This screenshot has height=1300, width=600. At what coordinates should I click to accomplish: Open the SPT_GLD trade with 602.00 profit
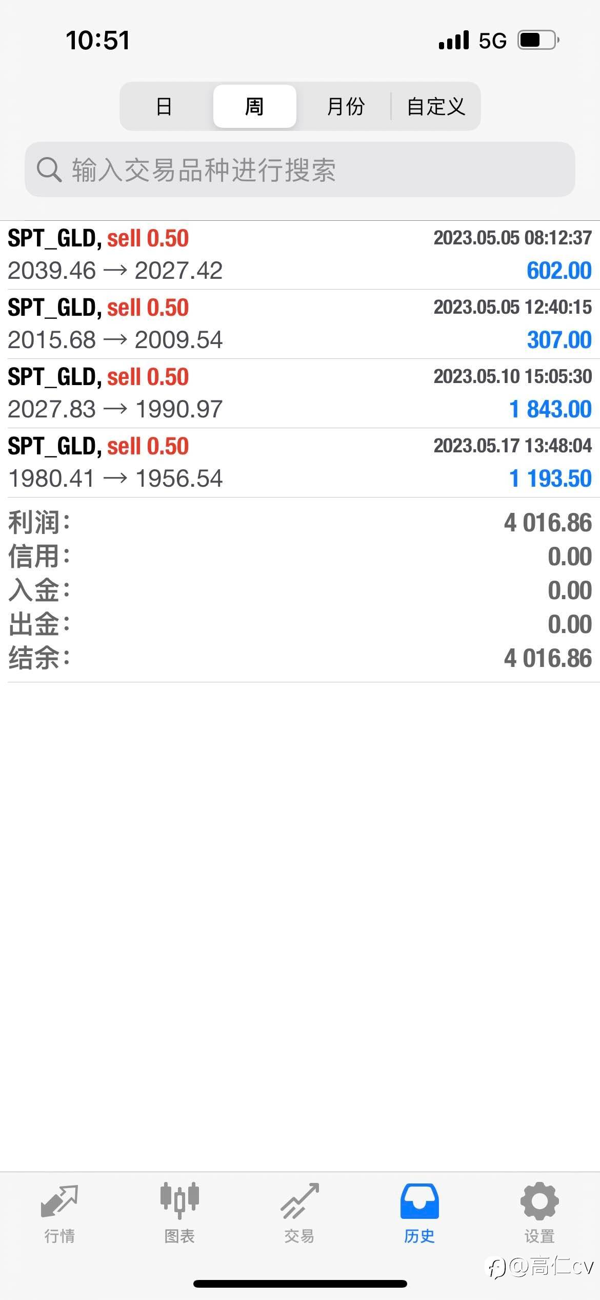[x=300, y=255]
